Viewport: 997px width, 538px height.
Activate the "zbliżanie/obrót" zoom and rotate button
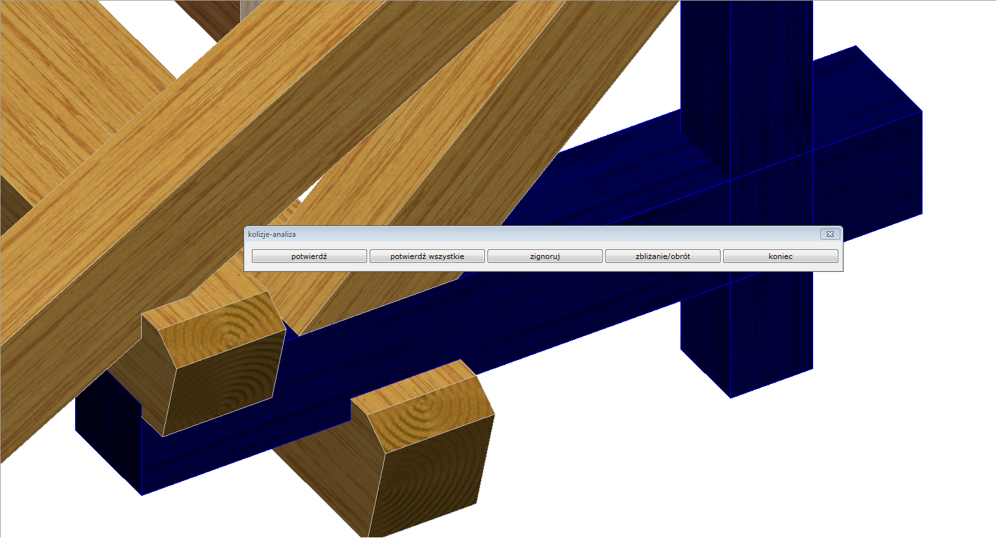[x=662, y=256]
